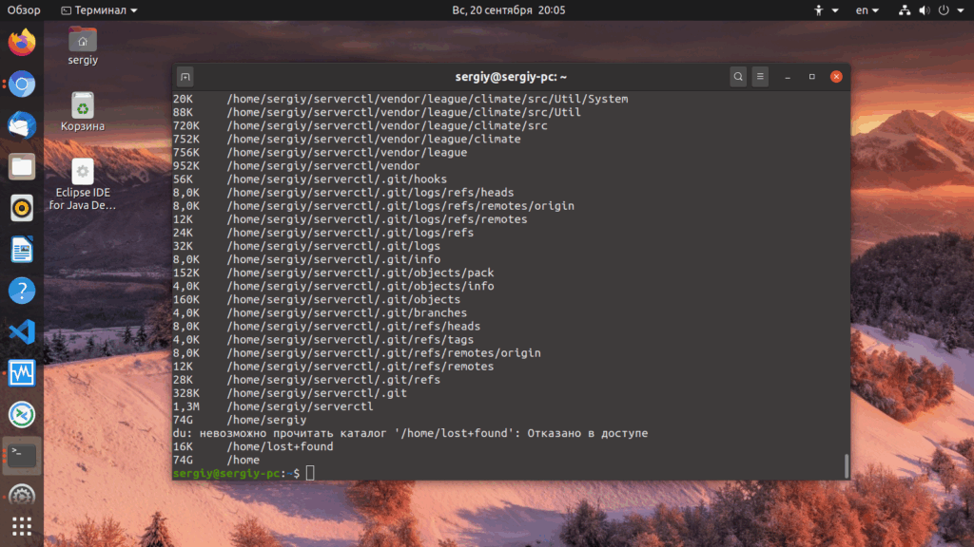Maximize the terminal window
Image resolution: width=974 pixels, height=547 pixels.
812,77
